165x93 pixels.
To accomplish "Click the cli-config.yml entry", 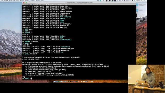I will (65, 24).
